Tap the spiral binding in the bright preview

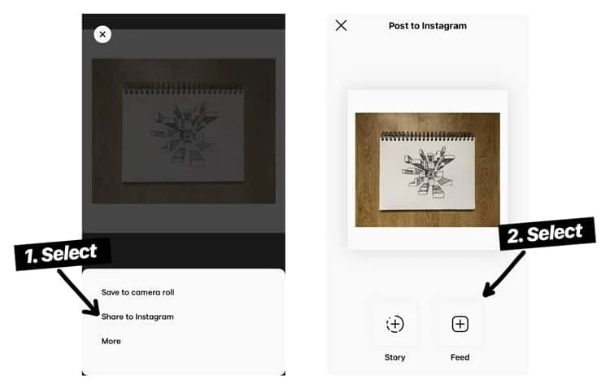tap(427, 136)
